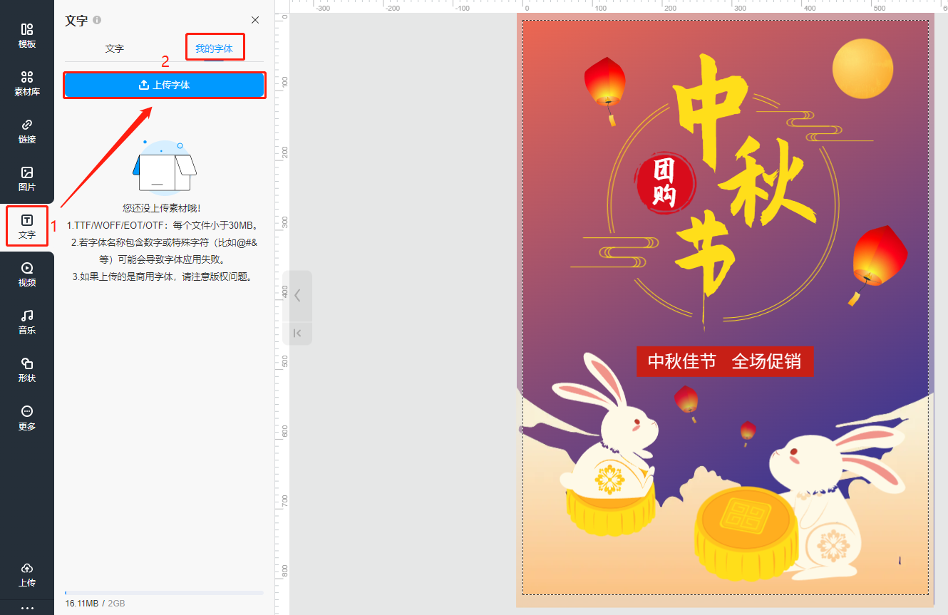Open the 模板 templates panel
948x615 pixels.
point(27,35)
